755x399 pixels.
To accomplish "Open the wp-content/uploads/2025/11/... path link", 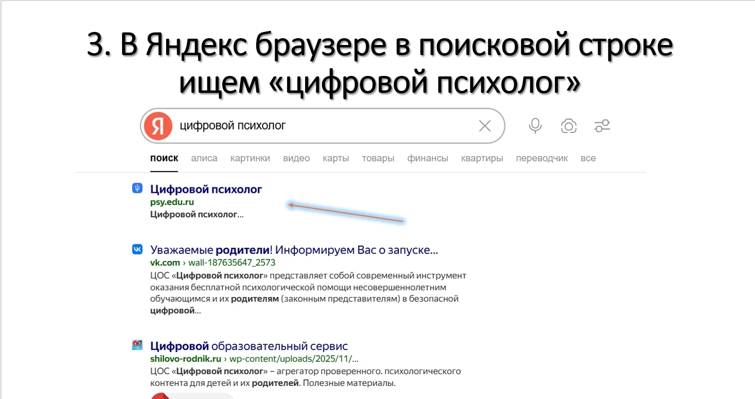I will tap(294, 359).
